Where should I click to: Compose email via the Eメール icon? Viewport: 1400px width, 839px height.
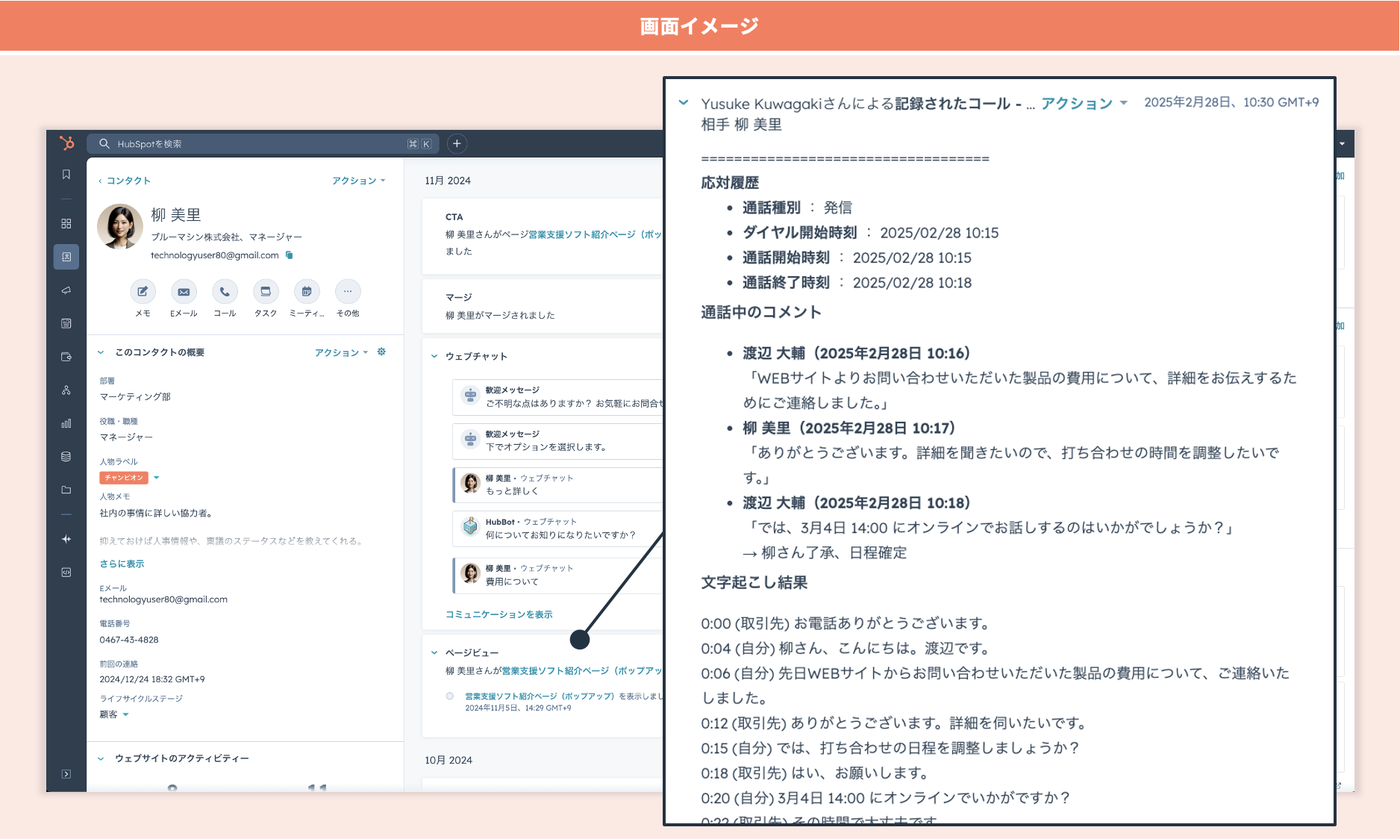click(x=184, y=292)
